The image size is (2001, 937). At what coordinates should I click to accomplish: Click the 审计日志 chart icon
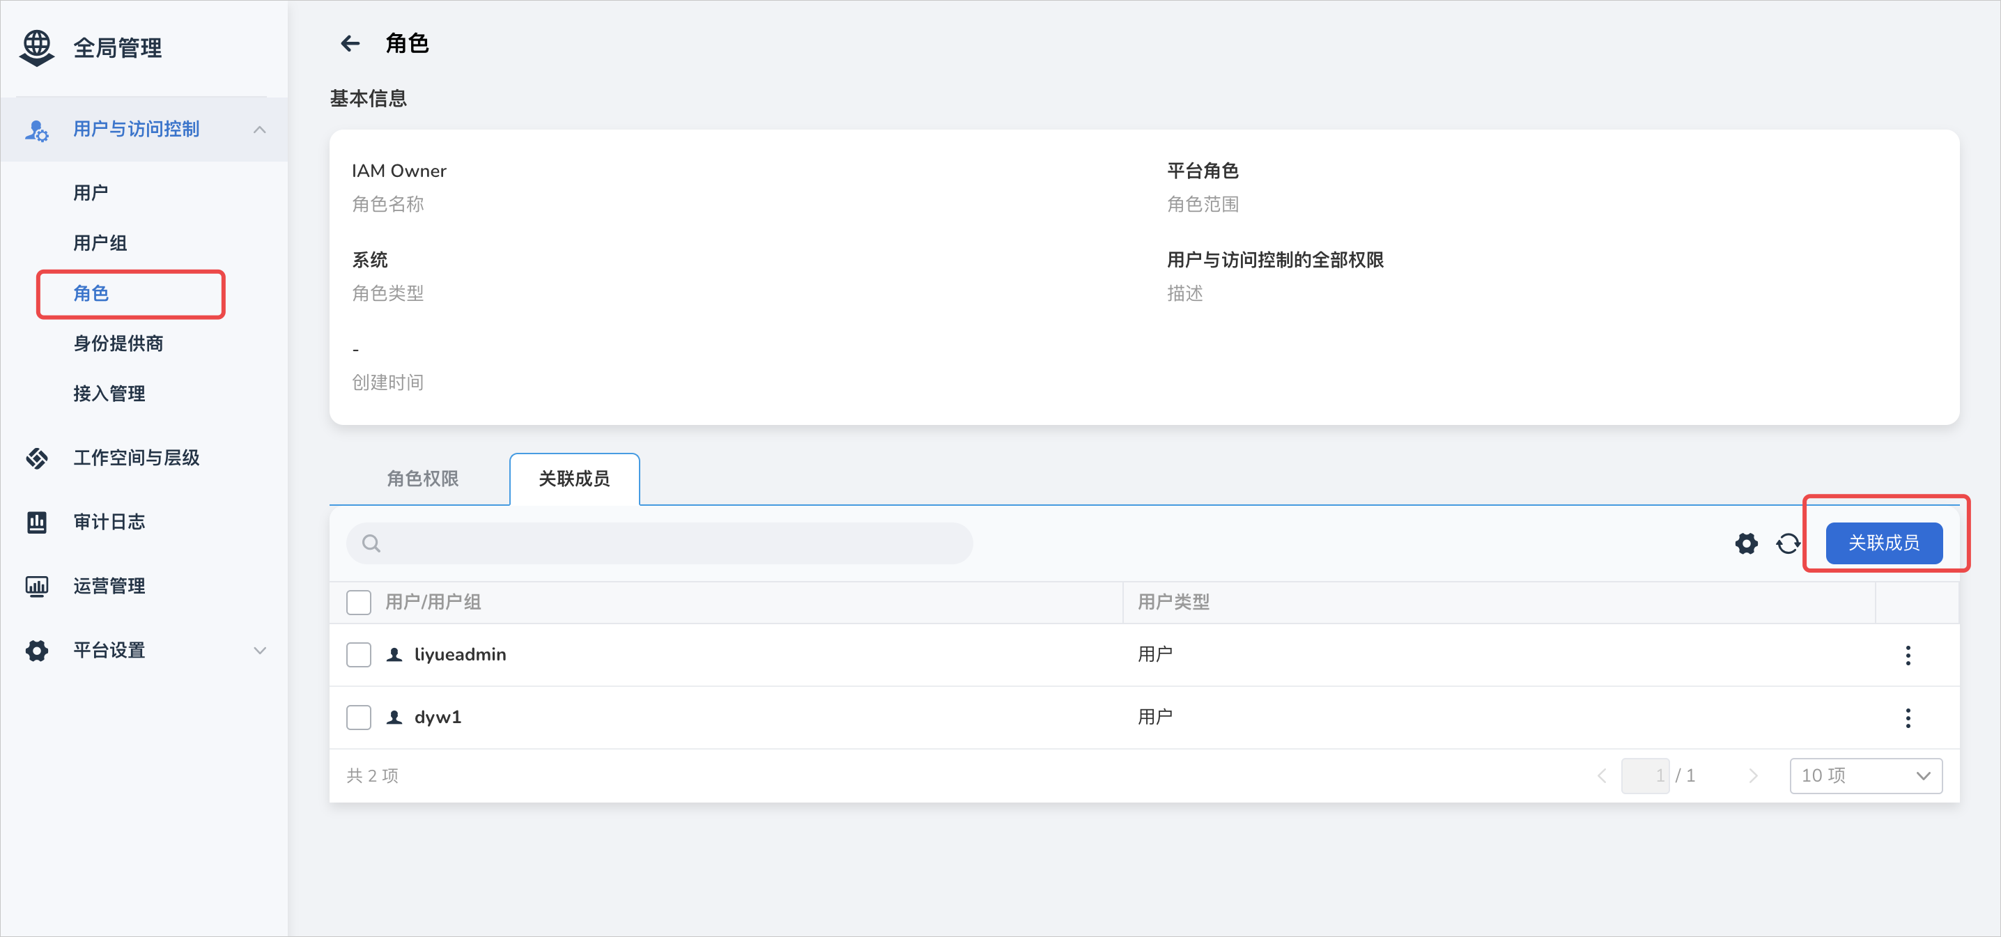click(36, 522)
